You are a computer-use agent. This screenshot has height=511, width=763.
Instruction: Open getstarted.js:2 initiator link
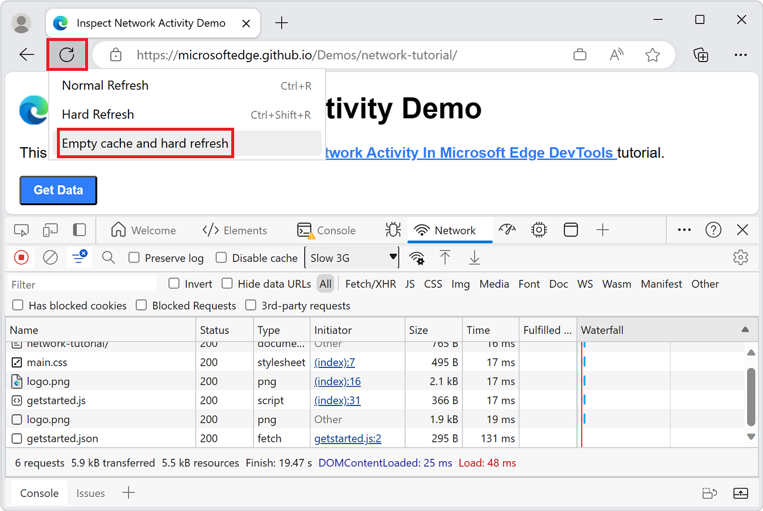coord(348,438)
